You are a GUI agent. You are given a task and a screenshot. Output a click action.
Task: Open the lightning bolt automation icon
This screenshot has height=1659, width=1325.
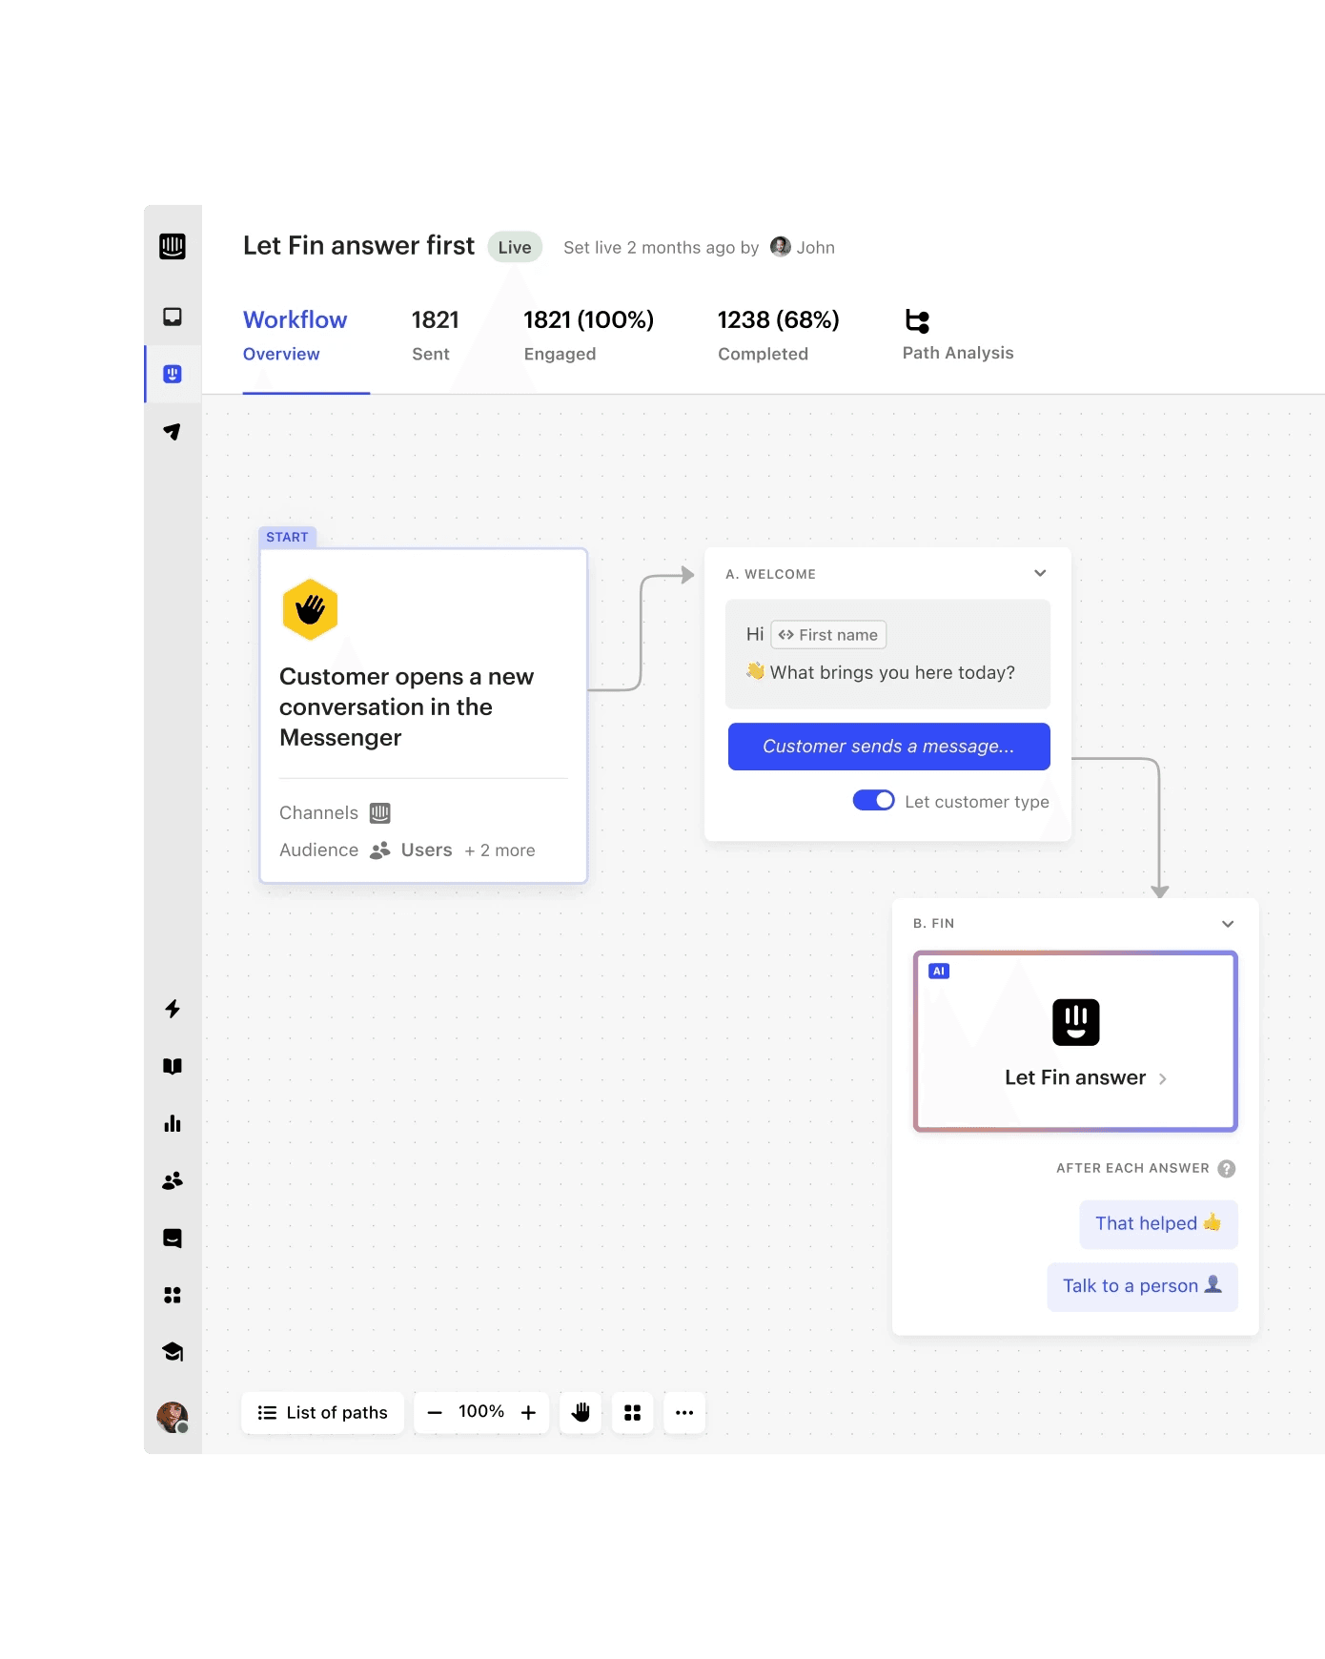coord(173,1009)
